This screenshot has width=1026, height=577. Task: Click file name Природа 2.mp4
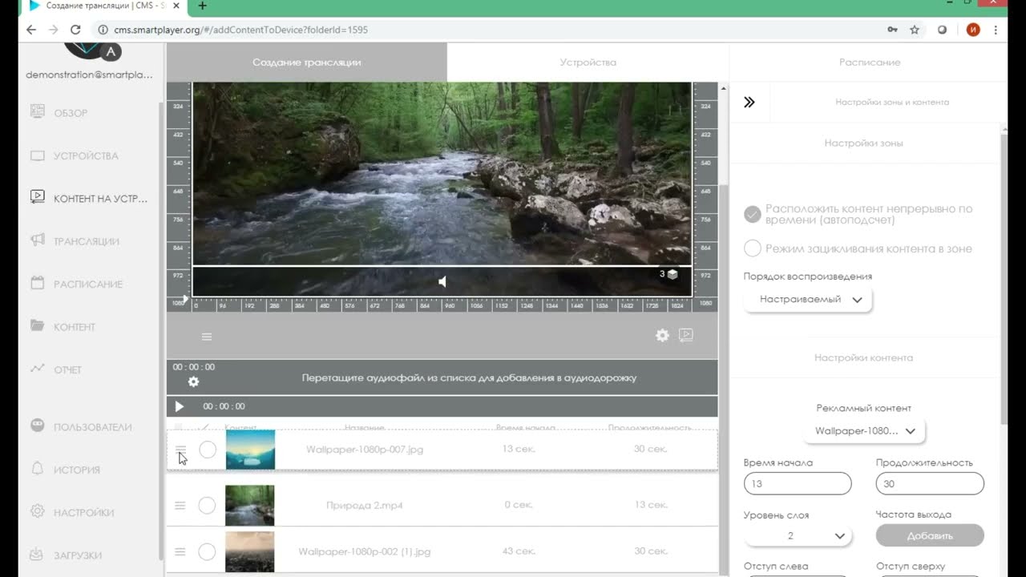click(x=365, y=505)
